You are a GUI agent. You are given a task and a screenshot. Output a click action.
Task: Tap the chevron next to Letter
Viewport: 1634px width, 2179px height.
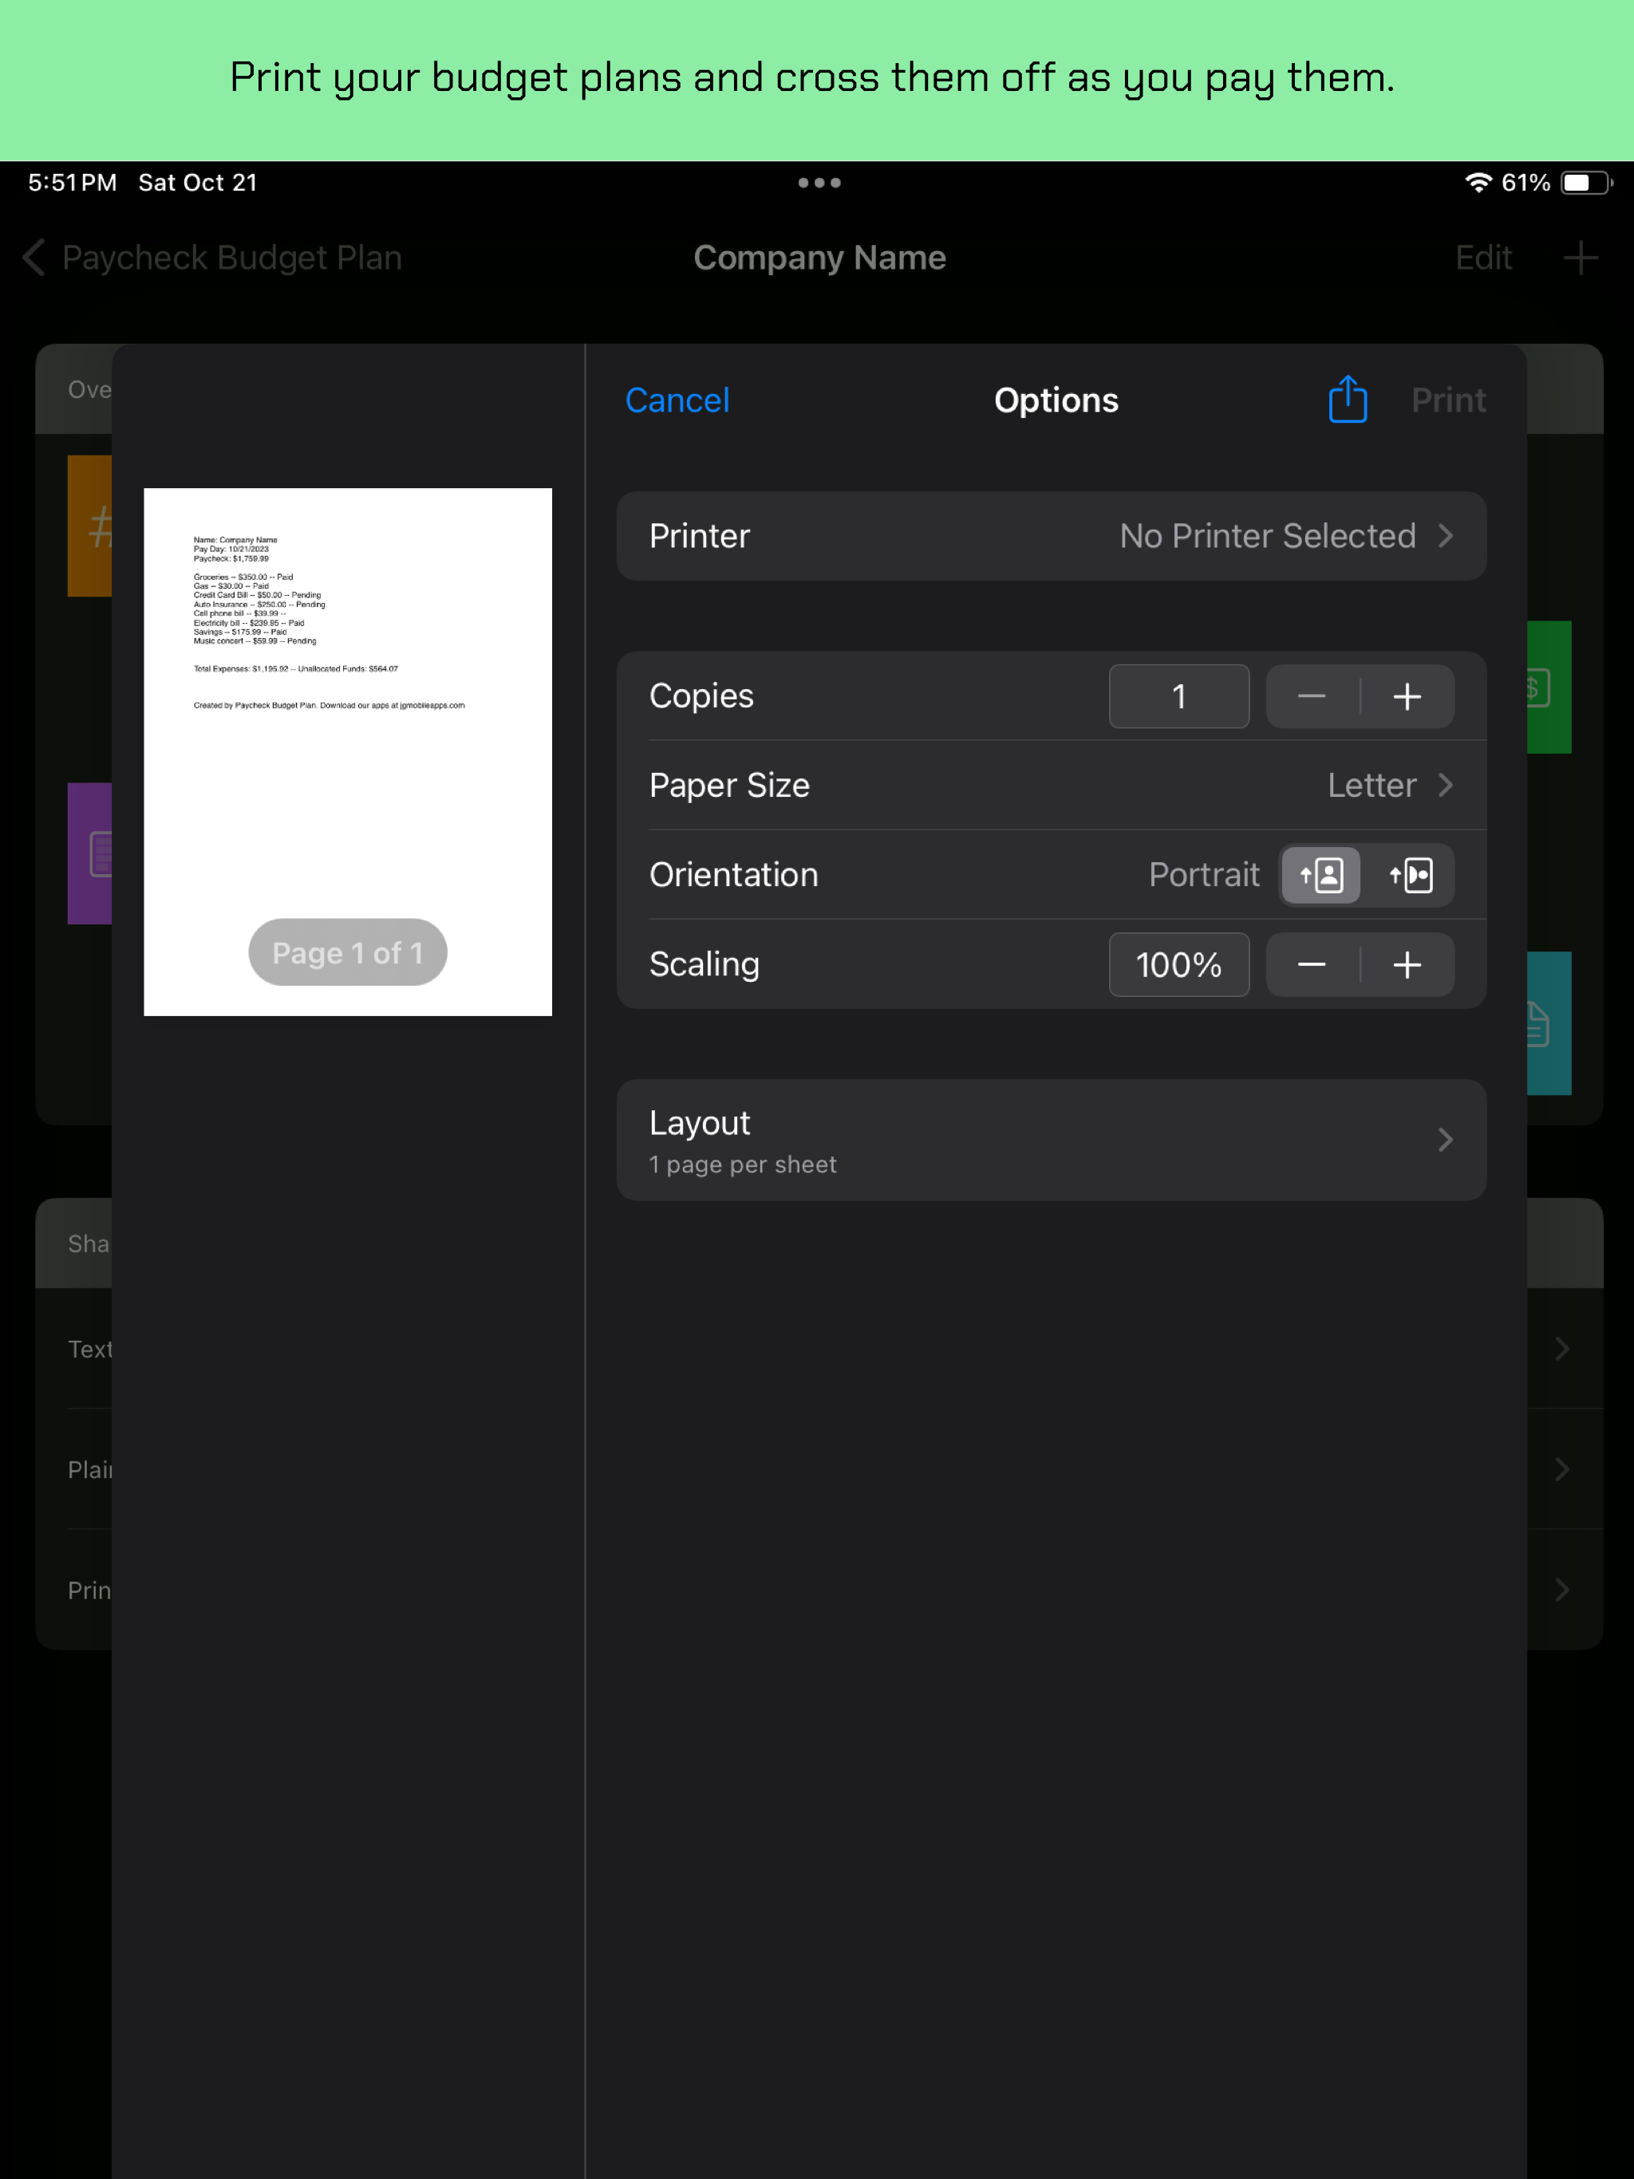(x=1446, y=785)
